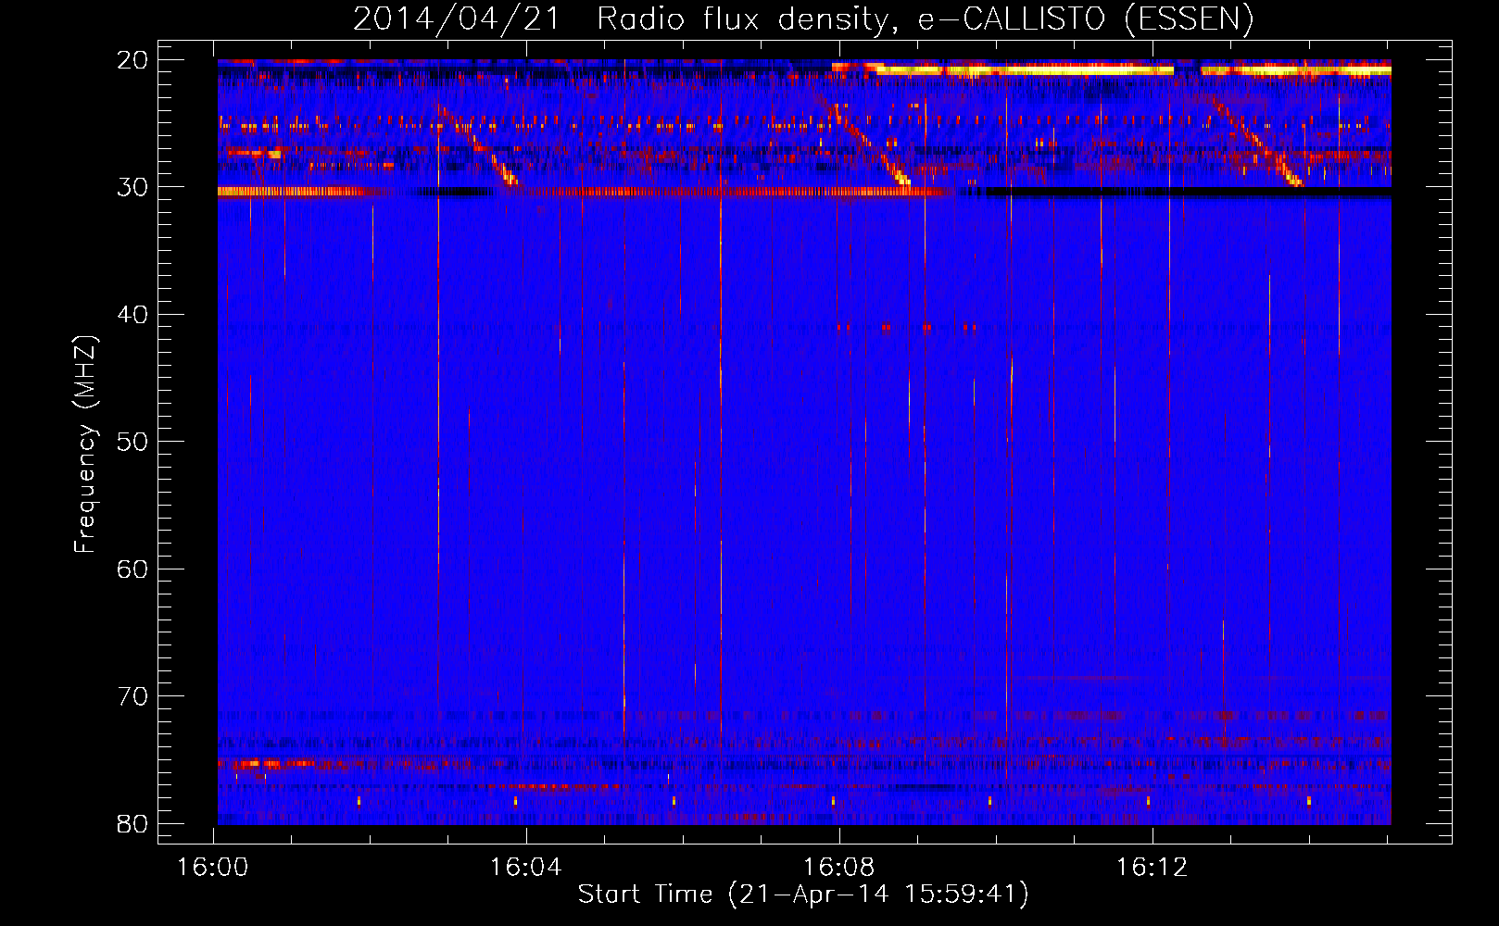The height and width of the screenshot is (926, 1499).
Task: Click the 30 MHz frequency tick label
Action: click(x=132, y=186)
